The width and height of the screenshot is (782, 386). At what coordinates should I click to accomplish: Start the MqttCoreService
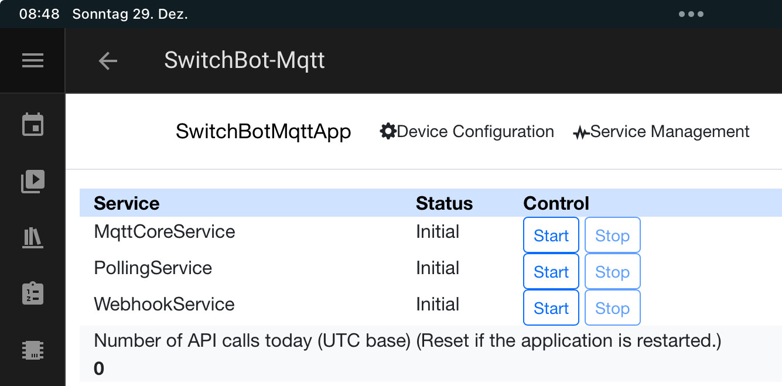pos(551,235)
